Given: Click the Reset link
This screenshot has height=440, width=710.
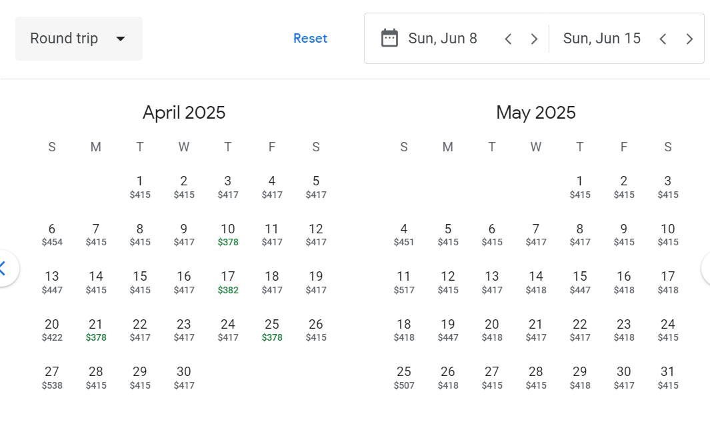Looking at the screenshot, I should (x=310, y=39).
